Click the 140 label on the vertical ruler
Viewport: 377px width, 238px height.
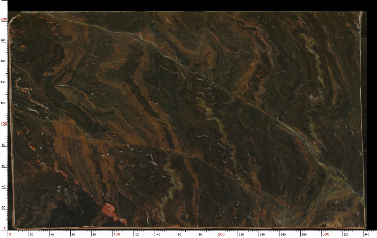click(3, 82)
